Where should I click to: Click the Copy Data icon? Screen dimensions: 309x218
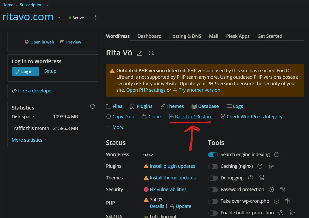109,117
